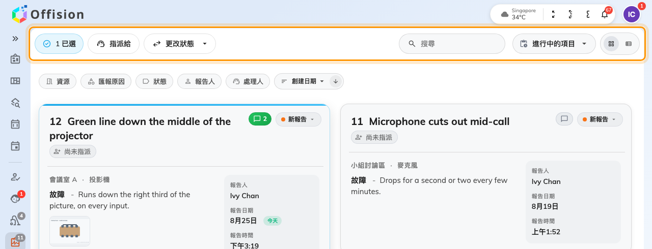Open report title 'Green line down the middle'
Screen dimensions: 652x249
pos(140,129)
